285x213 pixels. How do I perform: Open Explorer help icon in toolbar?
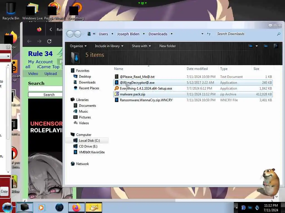click(x=276, y=46)
